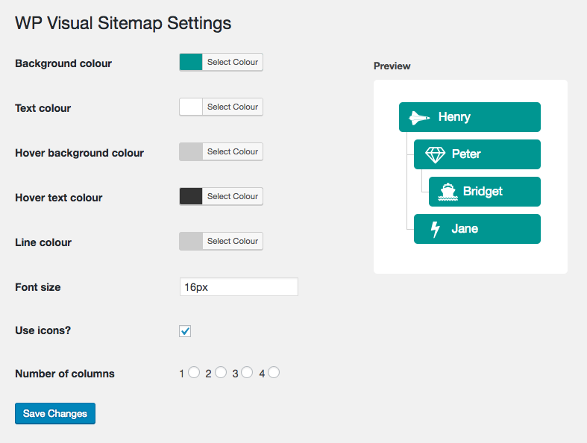The image size is (587, 443).
Task: Click the Background colour label
Action: click(63, 63)
